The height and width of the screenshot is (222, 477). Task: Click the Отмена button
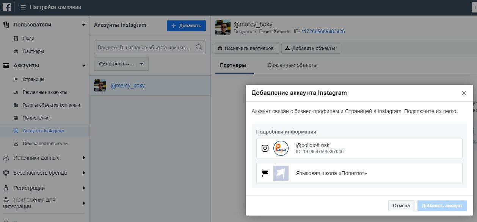(401, 206)
